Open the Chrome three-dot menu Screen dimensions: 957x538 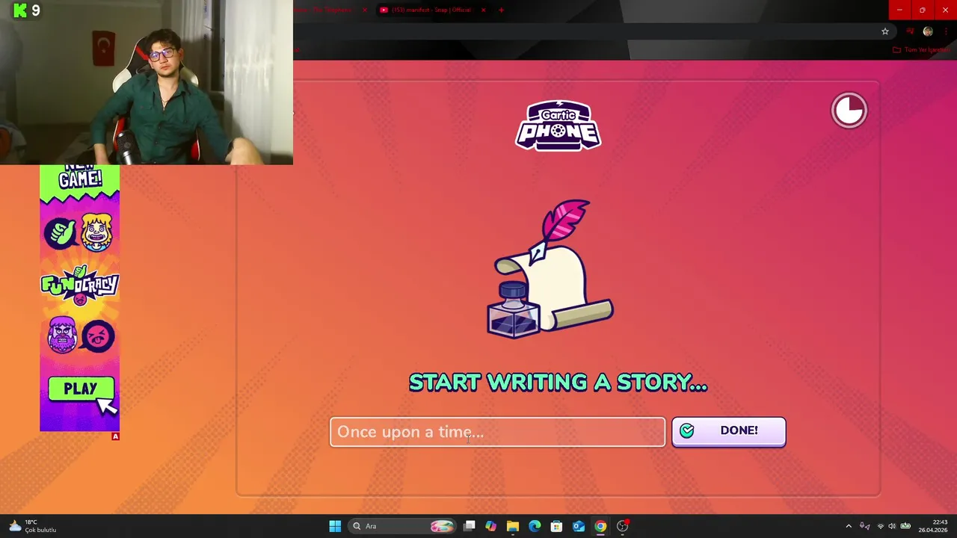[946, 31]
